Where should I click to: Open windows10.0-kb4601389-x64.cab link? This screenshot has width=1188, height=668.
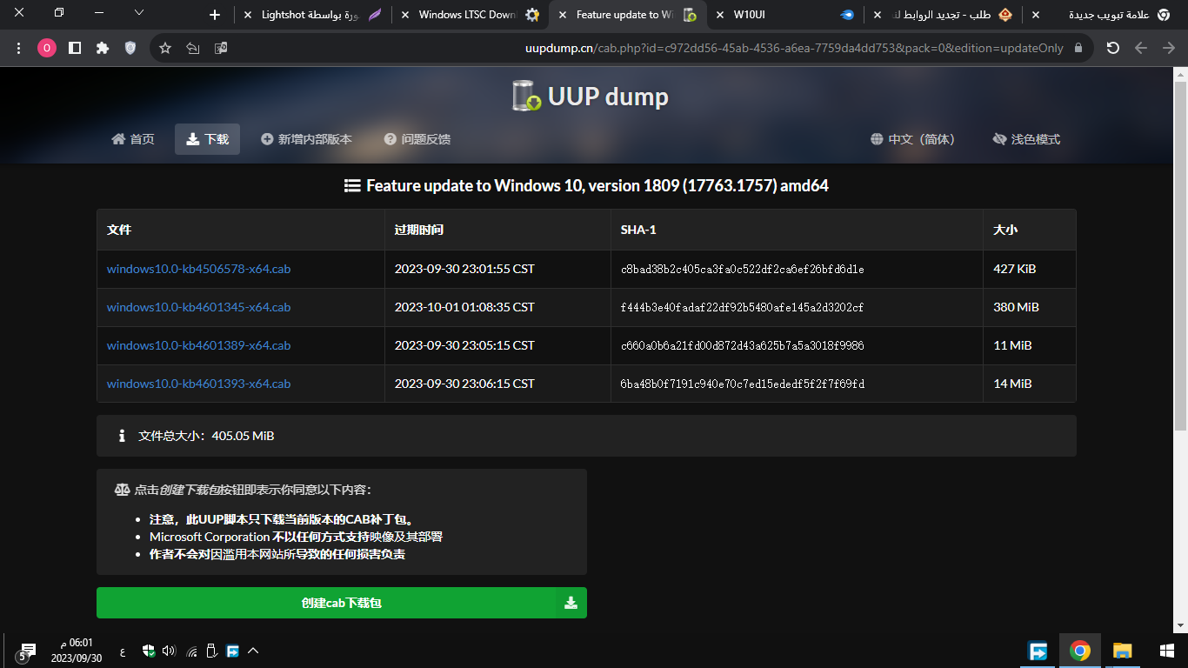coord(198,345)
